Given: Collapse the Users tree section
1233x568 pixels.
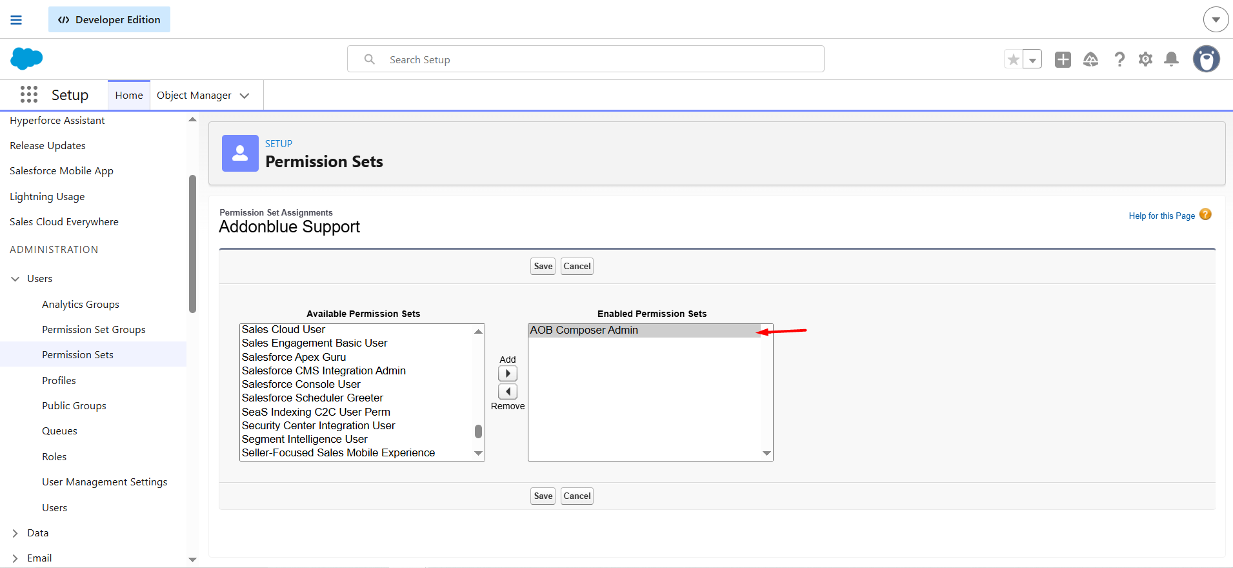Looking at the screenshot, I should coord(15,279).
